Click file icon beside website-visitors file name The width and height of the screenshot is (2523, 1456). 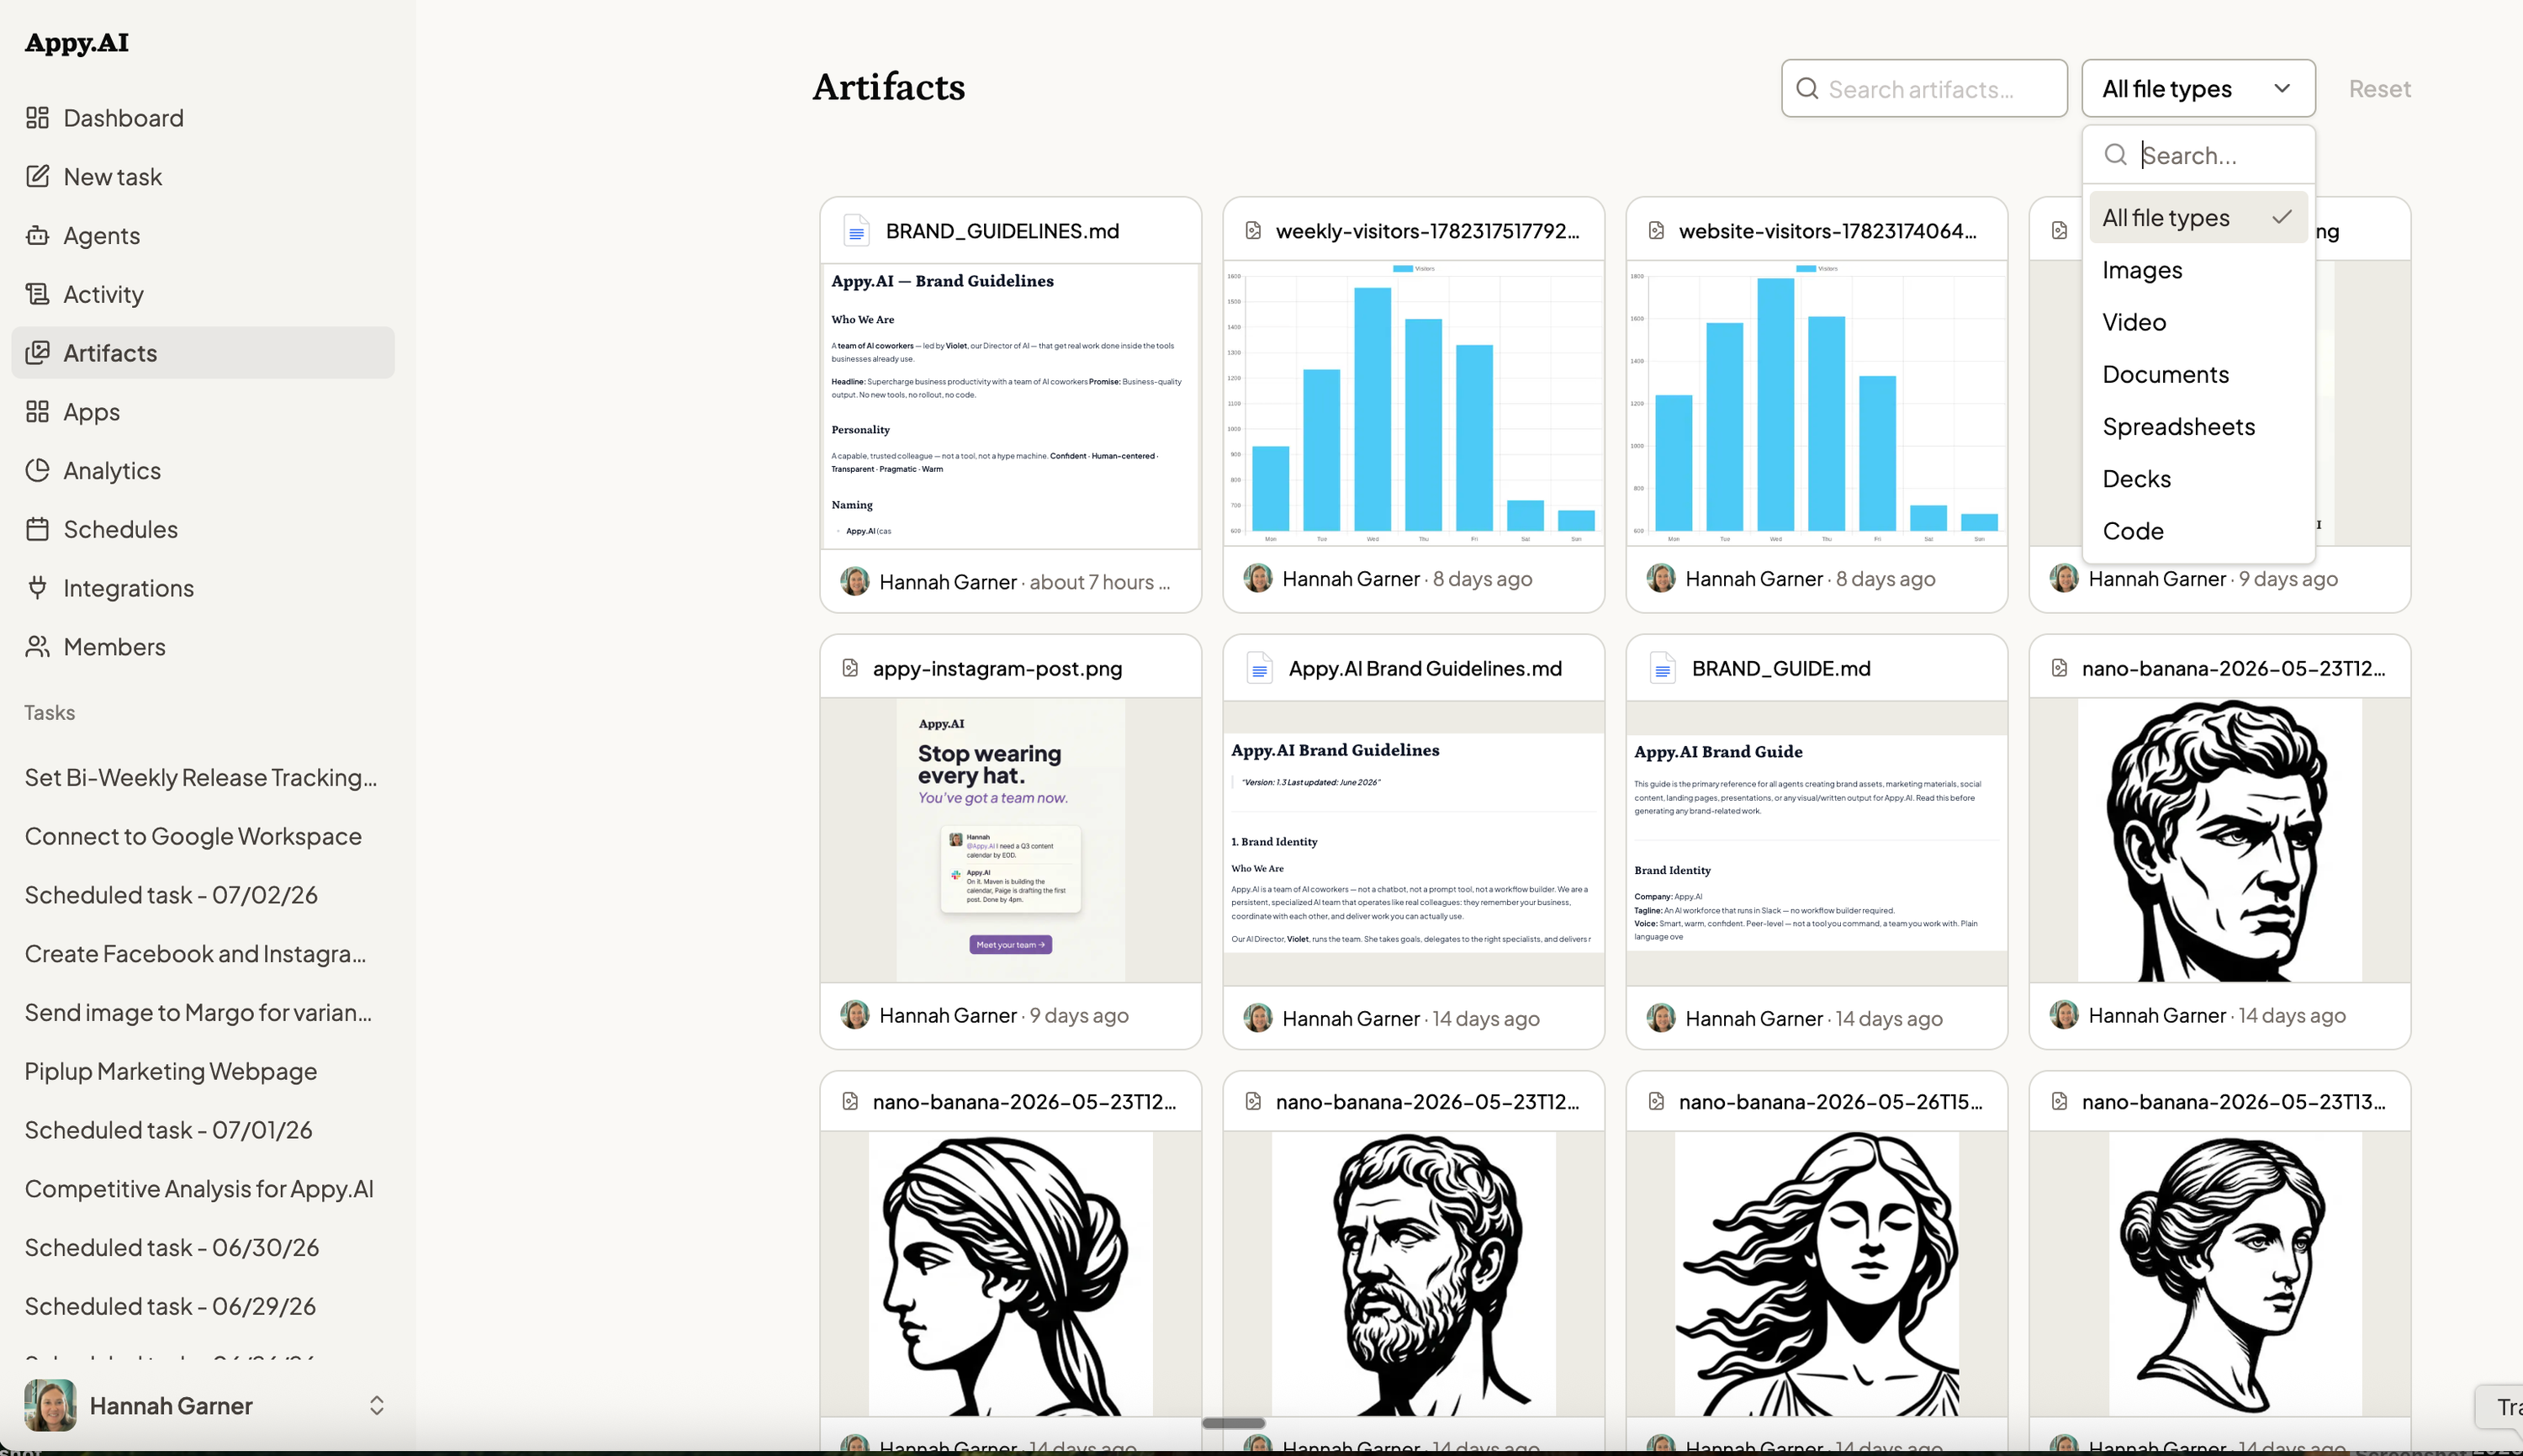click(x=1656, y=231)
